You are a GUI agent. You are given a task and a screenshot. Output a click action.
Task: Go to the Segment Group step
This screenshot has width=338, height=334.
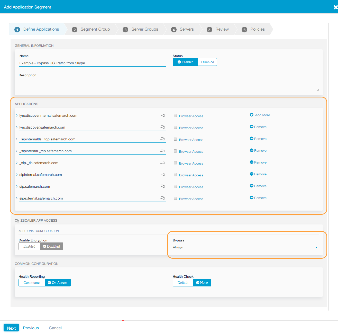pyautogui.click(x=95, y=29)
